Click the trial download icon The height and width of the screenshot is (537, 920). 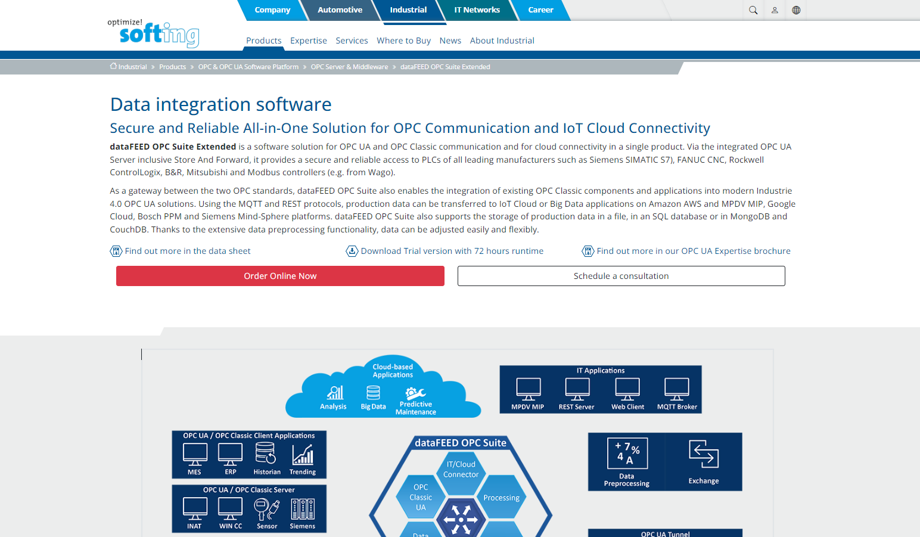click(x=352, y=251)
